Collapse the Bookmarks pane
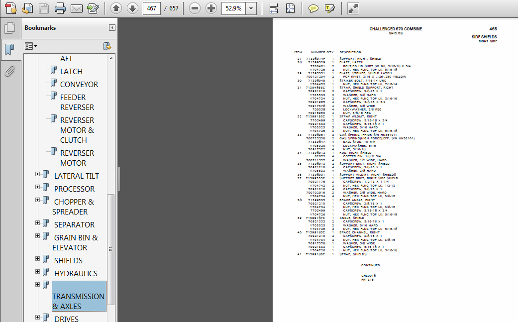Viewport: 518px width, 322px height. tap(112, 28)
